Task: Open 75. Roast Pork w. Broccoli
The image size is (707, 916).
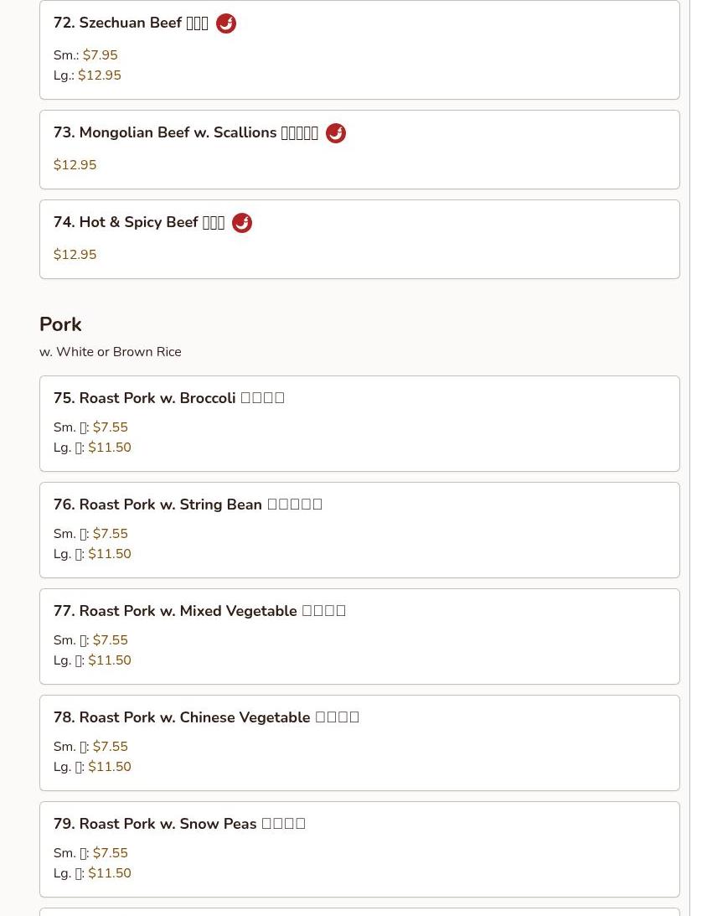Action: point(168,398)
